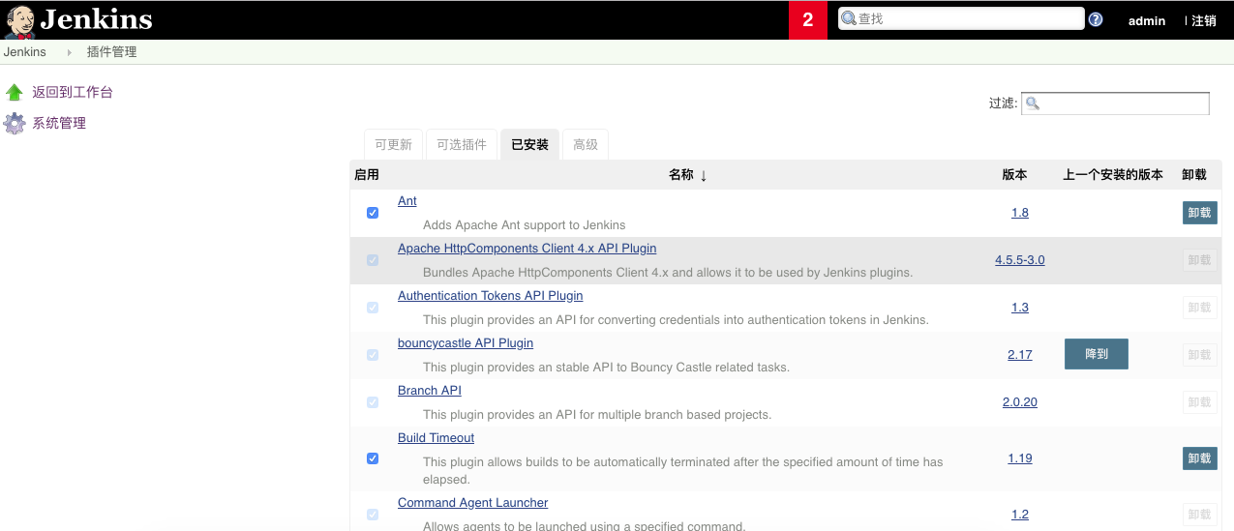Click version 1.8 link for Ant

pyautogui.click(x=1020, y=213)
